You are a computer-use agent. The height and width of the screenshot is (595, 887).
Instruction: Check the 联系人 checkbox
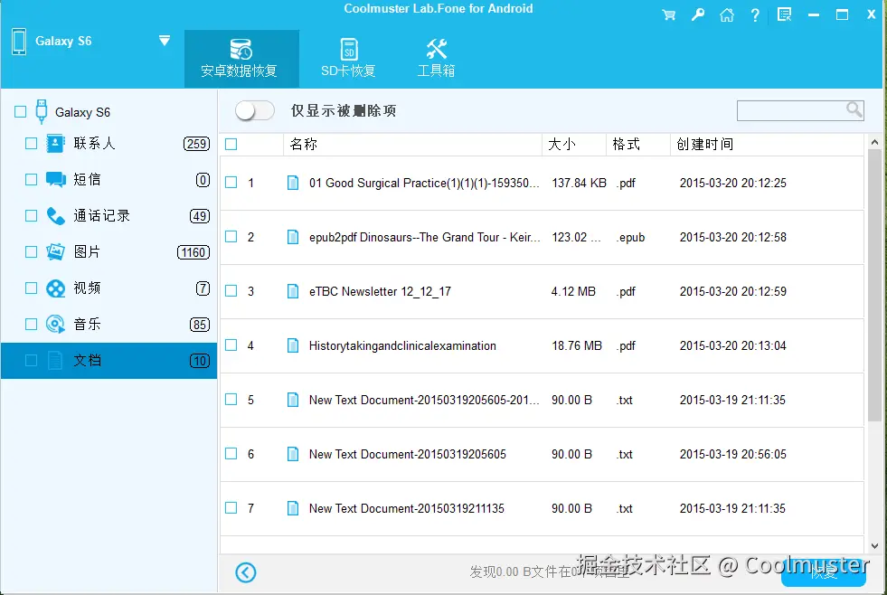coord(31,144)
